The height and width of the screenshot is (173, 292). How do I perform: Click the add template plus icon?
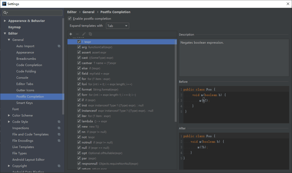click(x=71, y=34)
